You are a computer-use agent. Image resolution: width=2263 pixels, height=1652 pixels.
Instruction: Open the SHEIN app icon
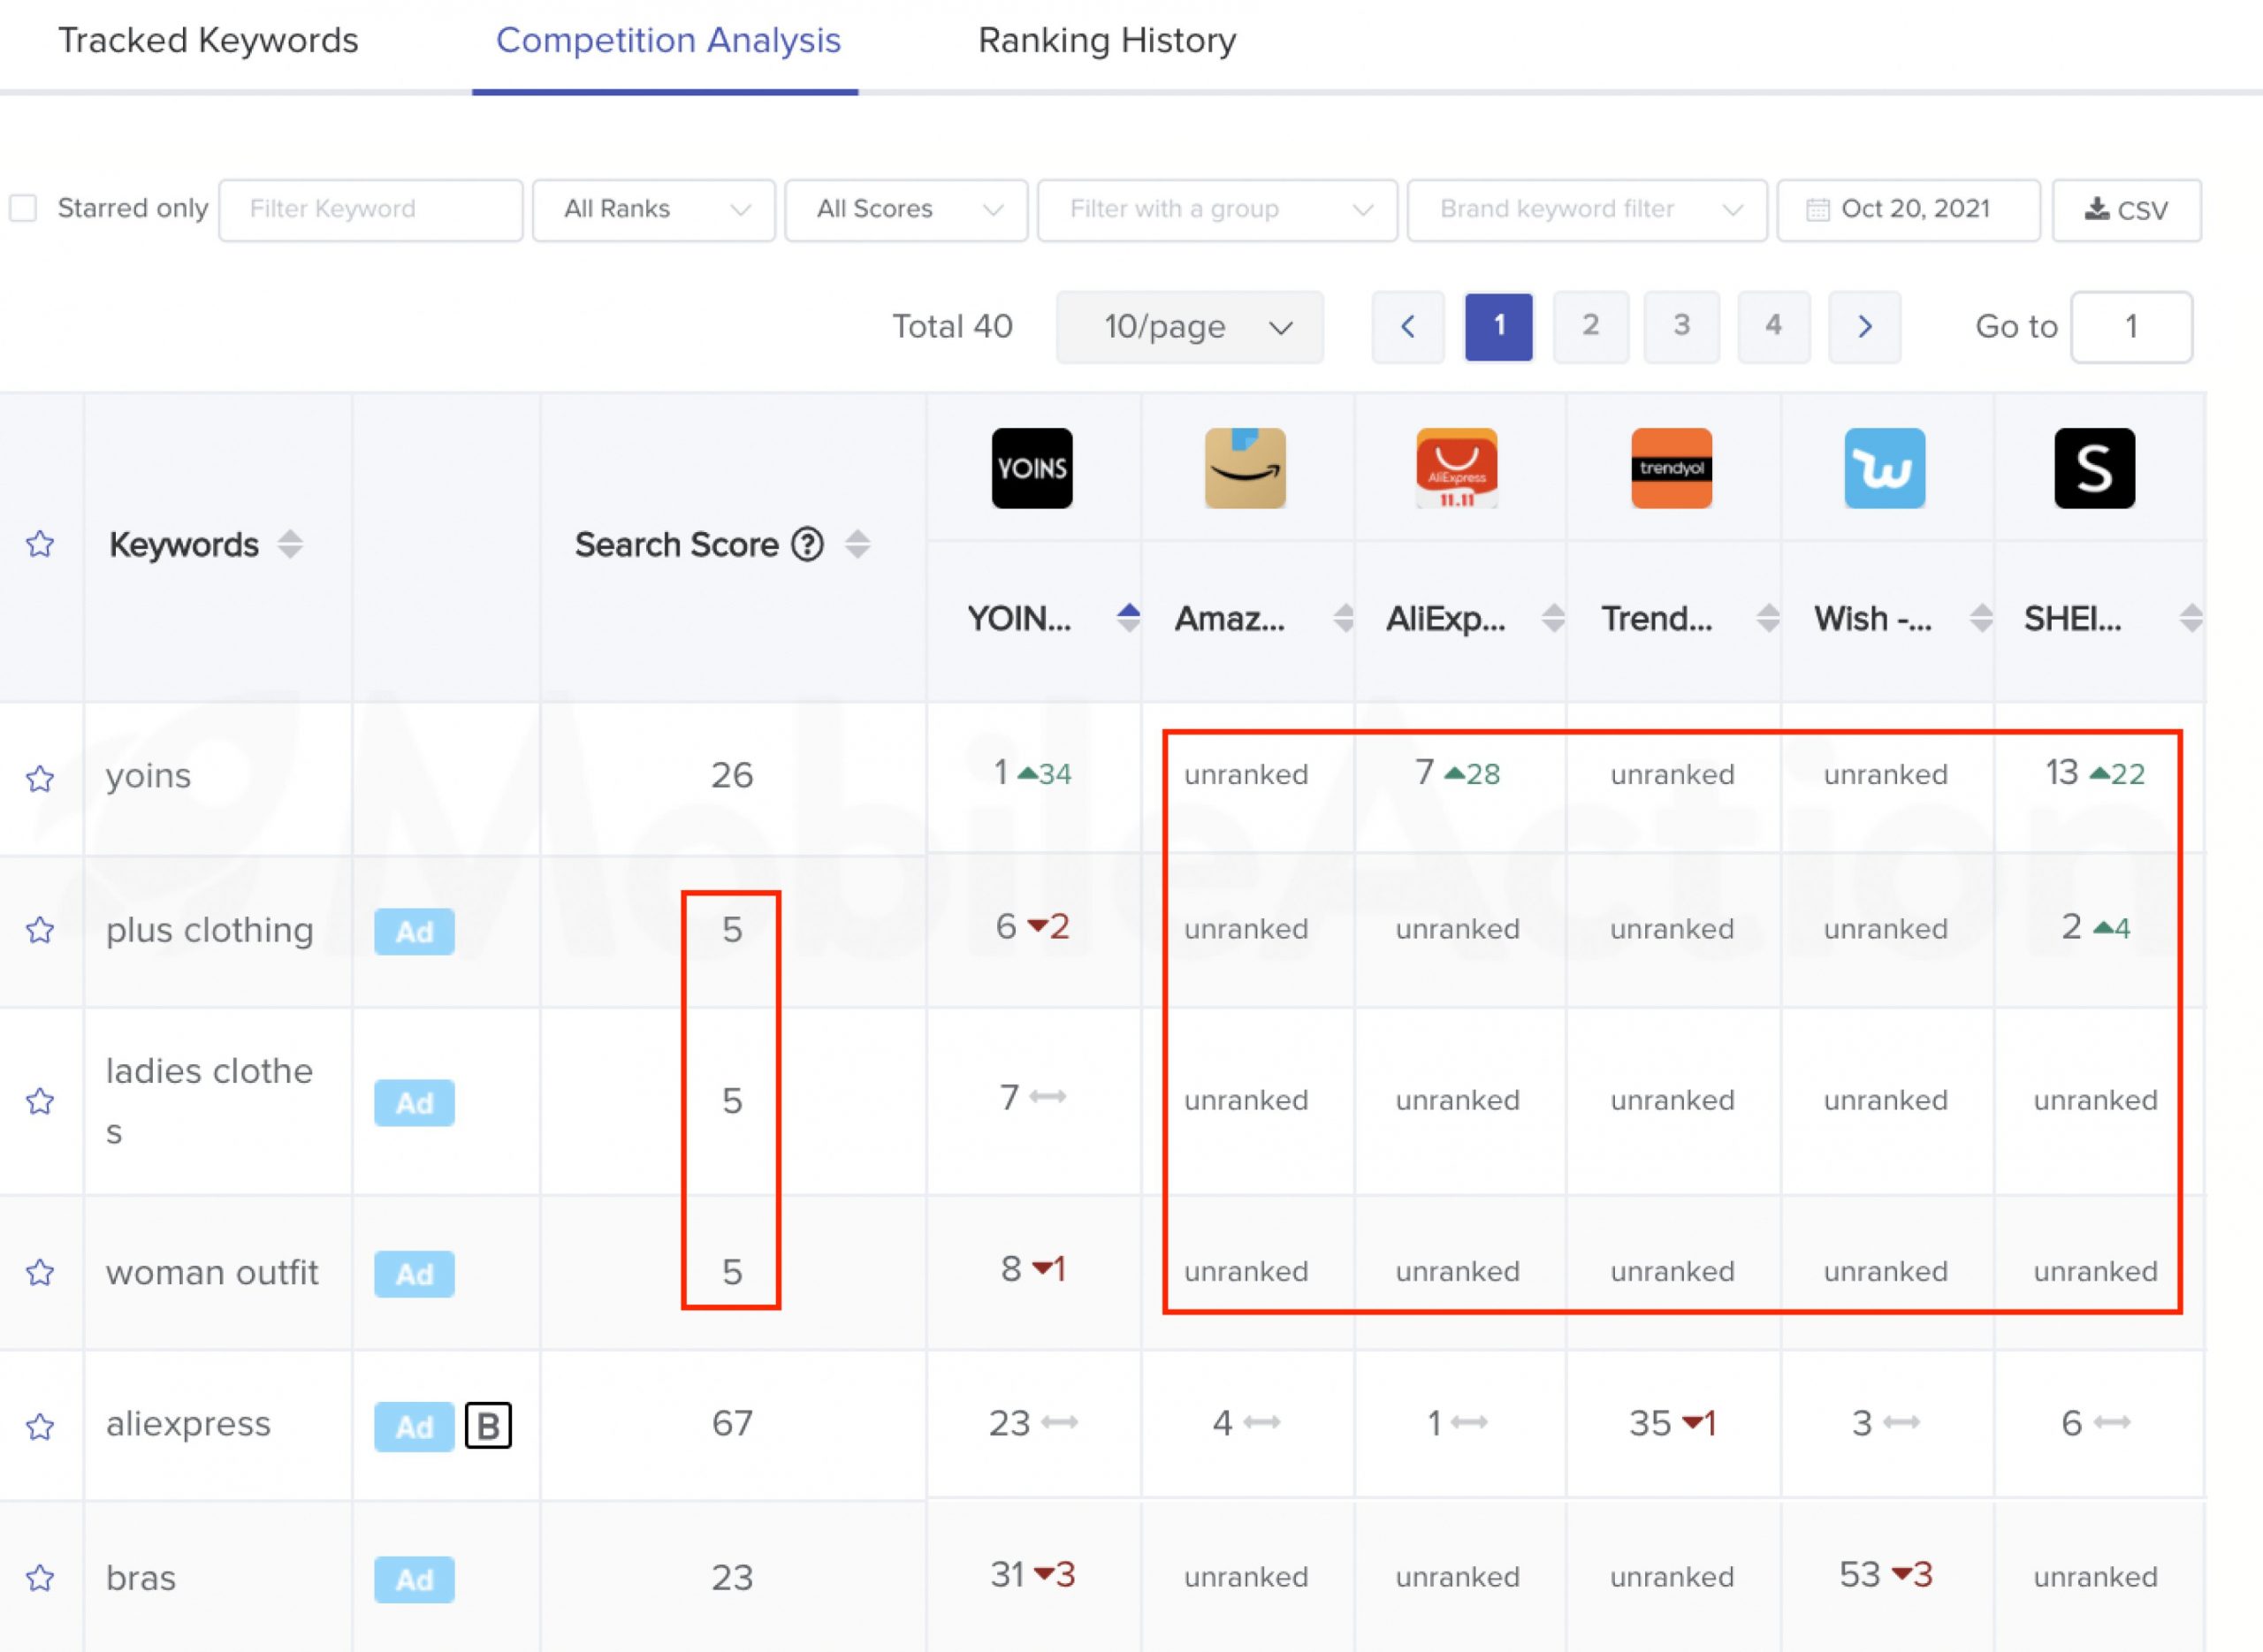2095,469
